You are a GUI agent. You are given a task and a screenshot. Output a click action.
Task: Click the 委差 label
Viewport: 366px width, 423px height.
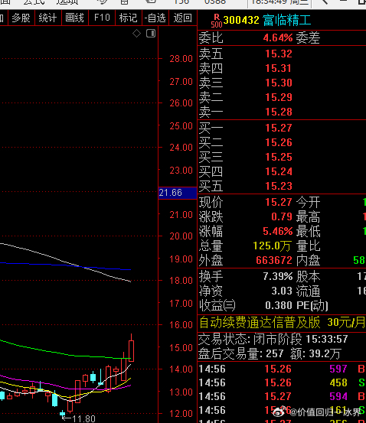coord(308,37)
